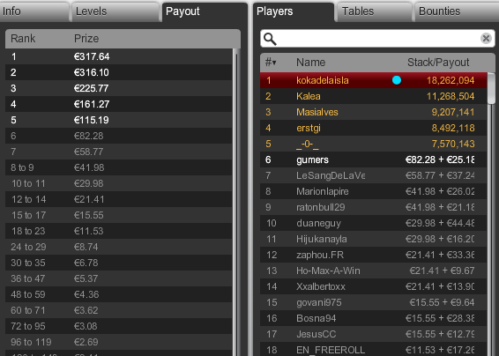Select player row kokadelaisla
Screen dimensions: 499x356
tap(373, 80)
